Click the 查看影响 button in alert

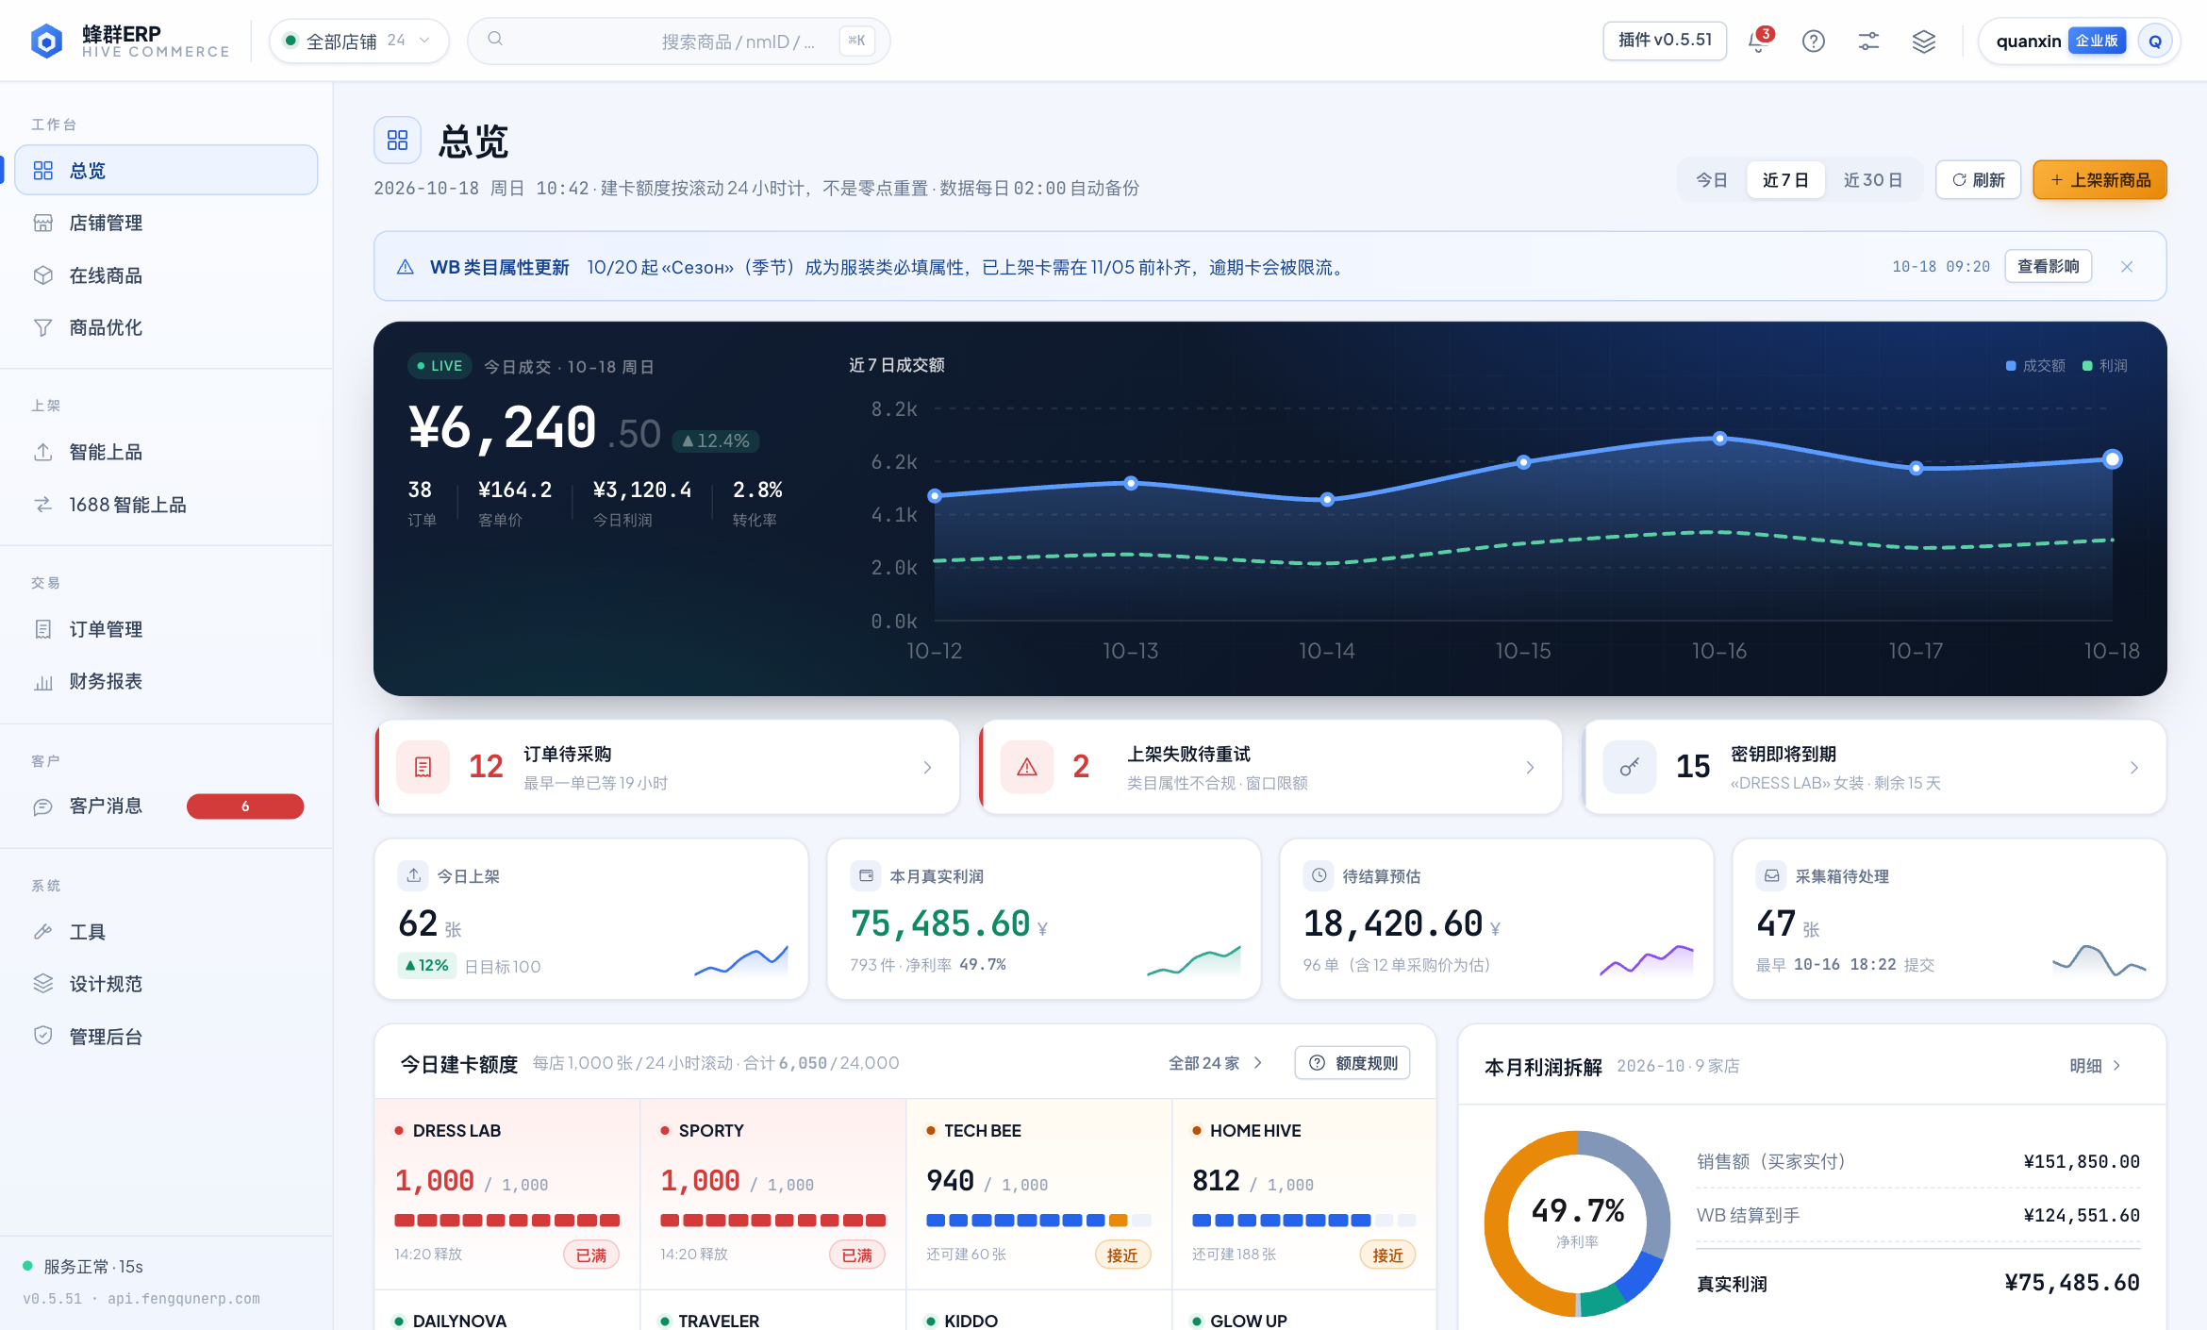tap(2048, 267)
